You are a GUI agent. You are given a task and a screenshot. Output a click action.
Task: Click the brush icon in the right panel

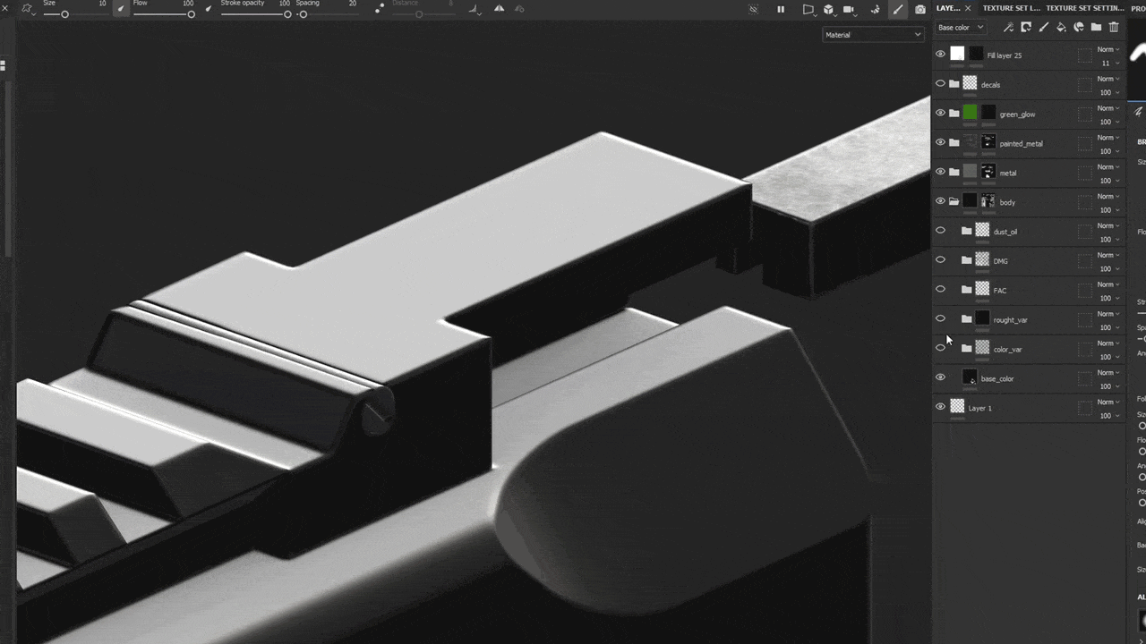(x=1139, y=112)
